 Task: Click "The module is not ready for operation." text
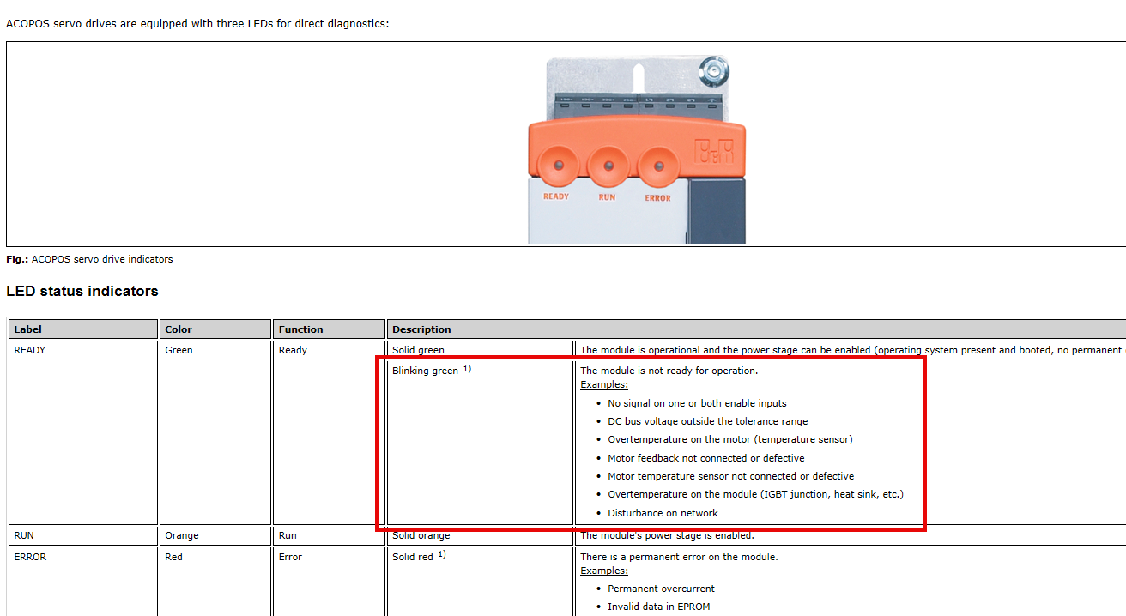point(669,371)
